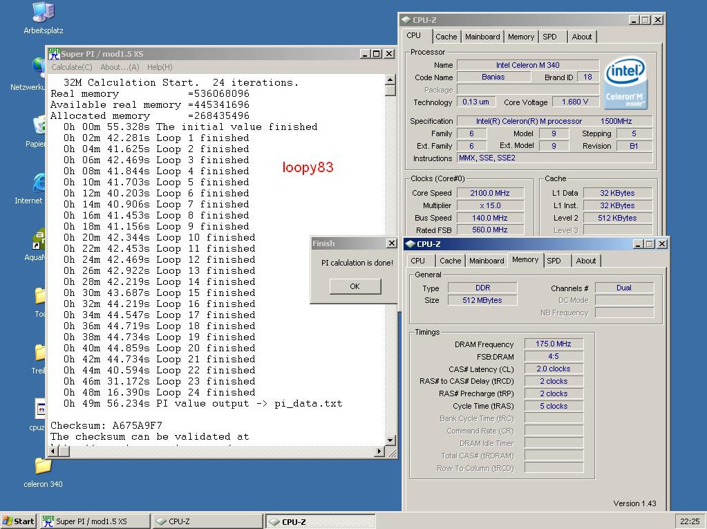The width and height of the screenshot is (707, 529).
Task: Open the Help(H) menu in Super PI
Action: point(160,67)
